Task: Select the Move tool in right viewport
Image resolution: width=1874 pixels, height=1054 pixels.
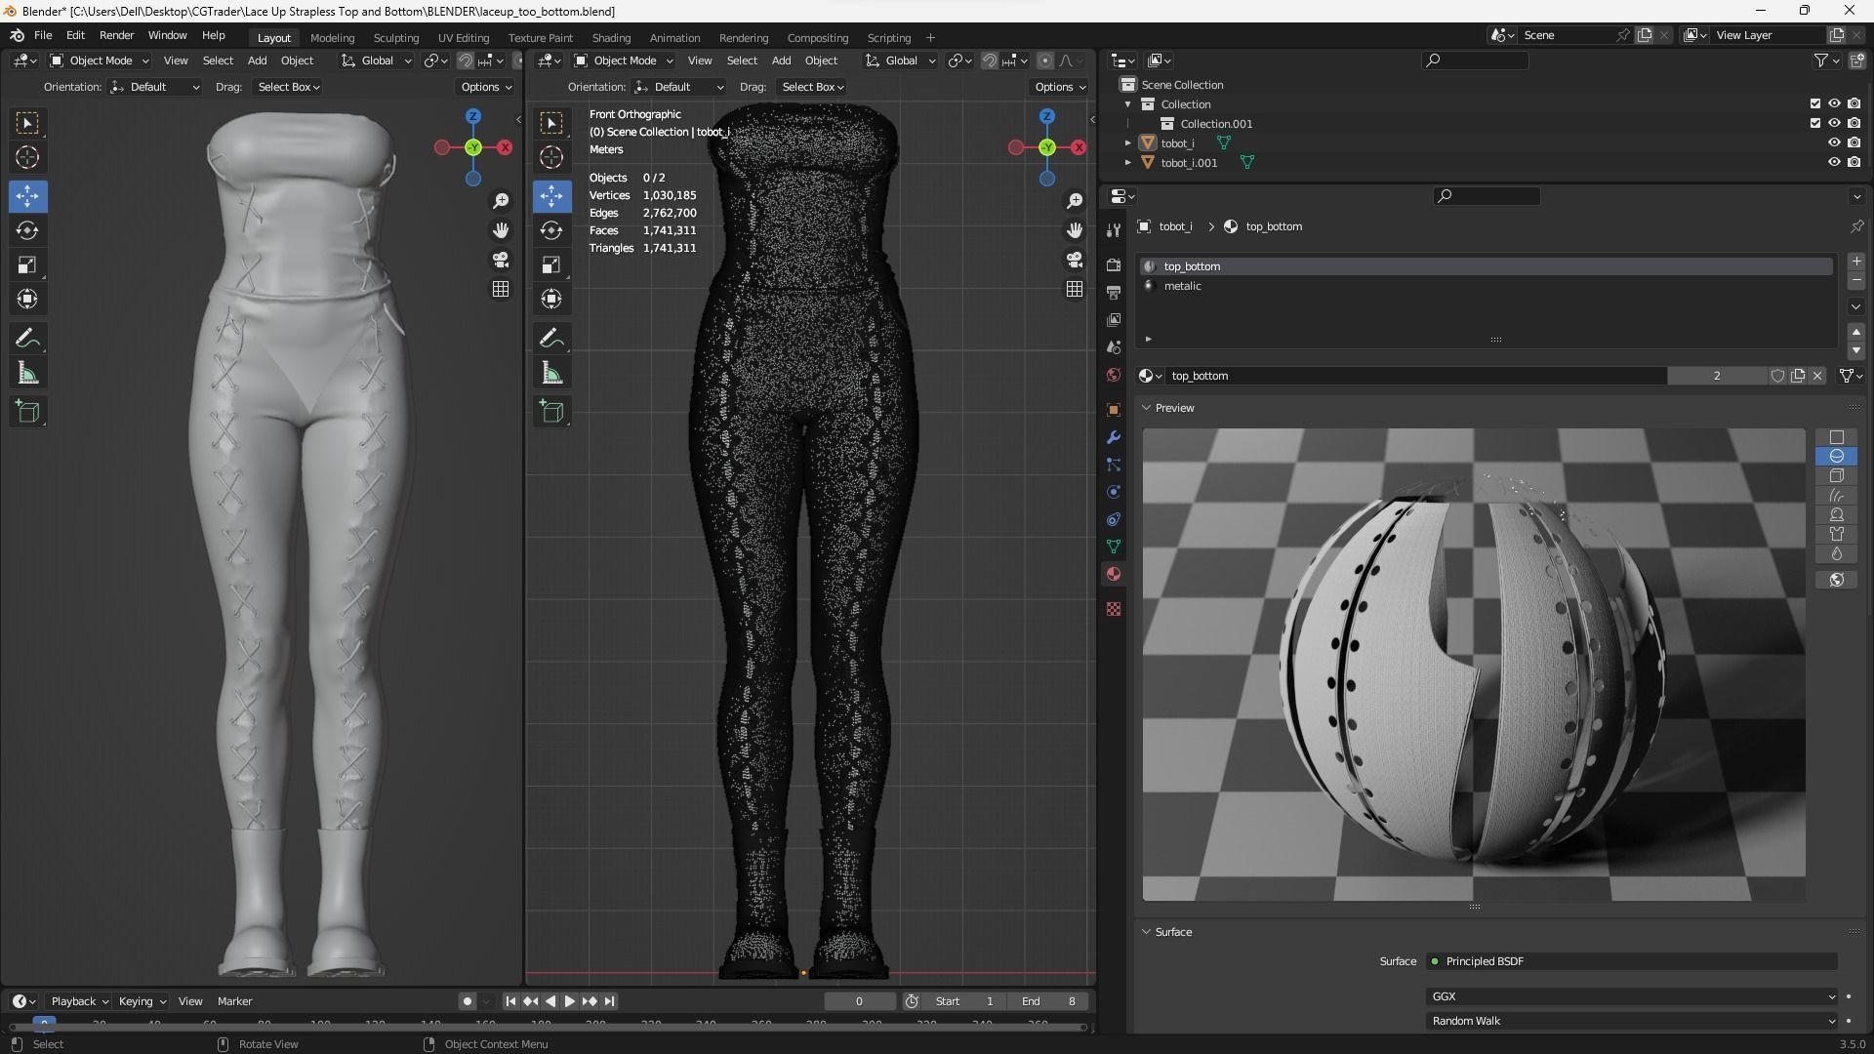Action: (x=551, y=196)
